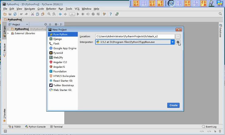Select AngularJS project type
The height and width of the screenshot is (135, 225).
click(63, 67)
